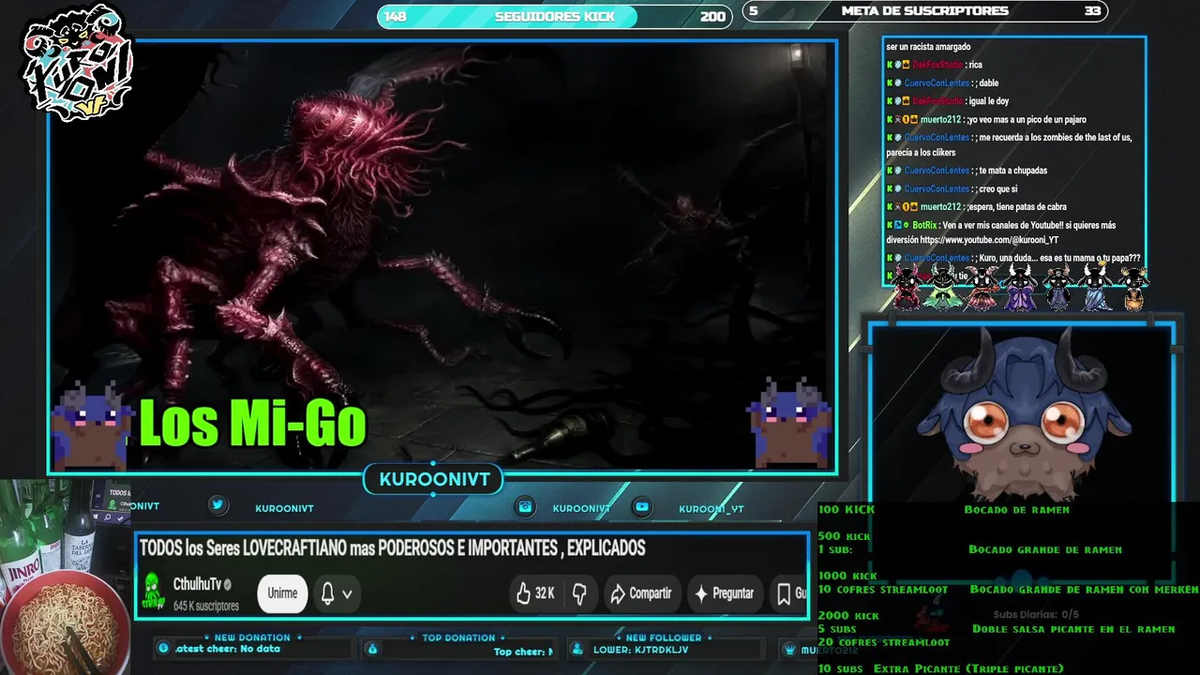This screenshot has width=1200, height=675.
Task: Click the "Top cheer" text
Action: [522, 652]
